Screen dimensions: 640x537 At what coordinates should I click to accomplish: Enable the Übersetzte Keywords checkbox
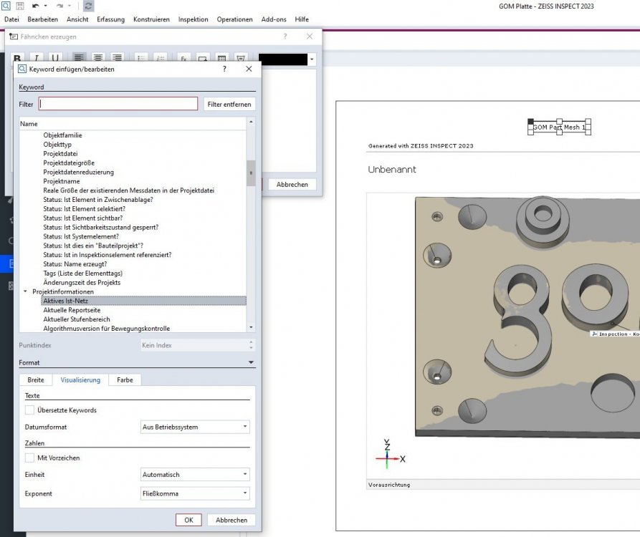(x=29, y=410)
